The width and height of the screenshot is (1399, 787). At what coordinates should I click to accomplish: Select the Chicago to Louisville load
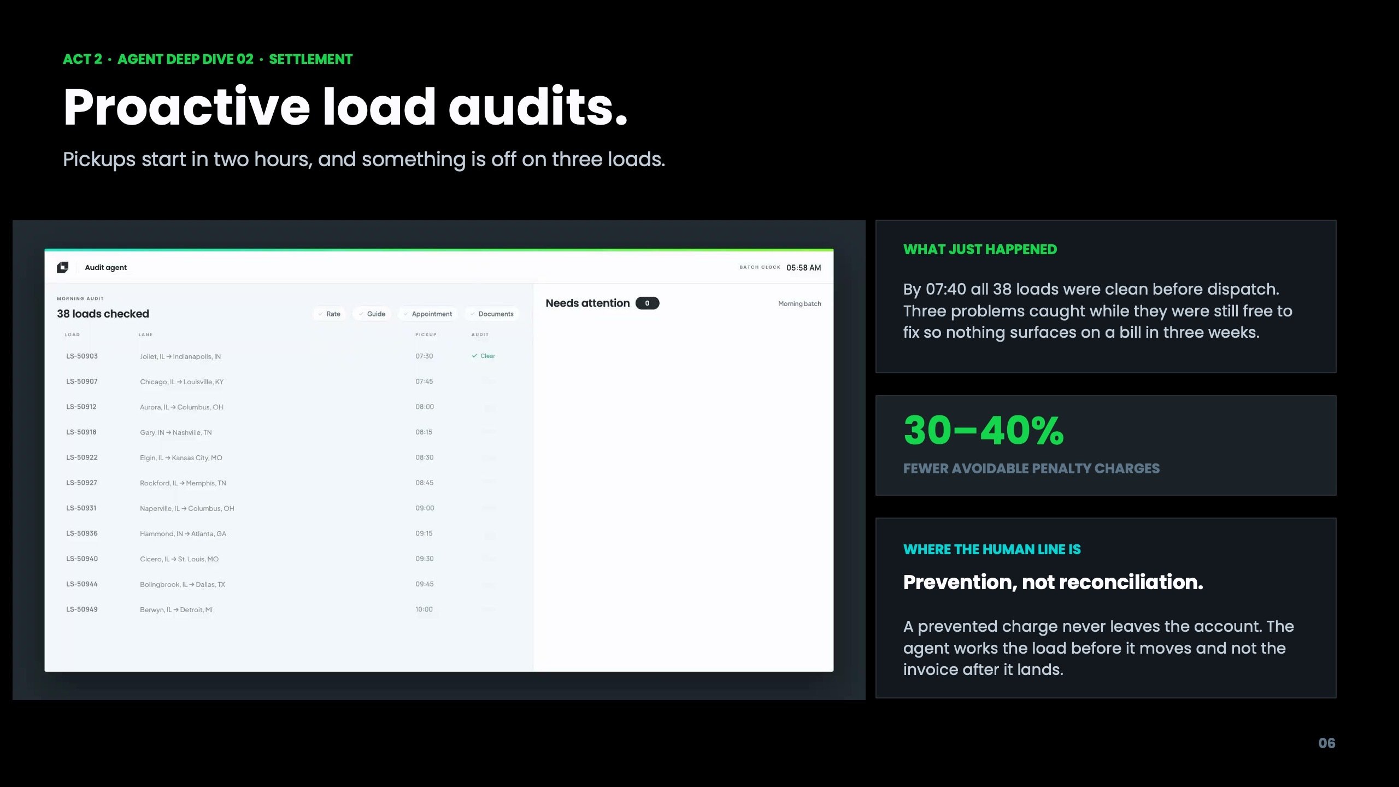click(x=289, y=381)
